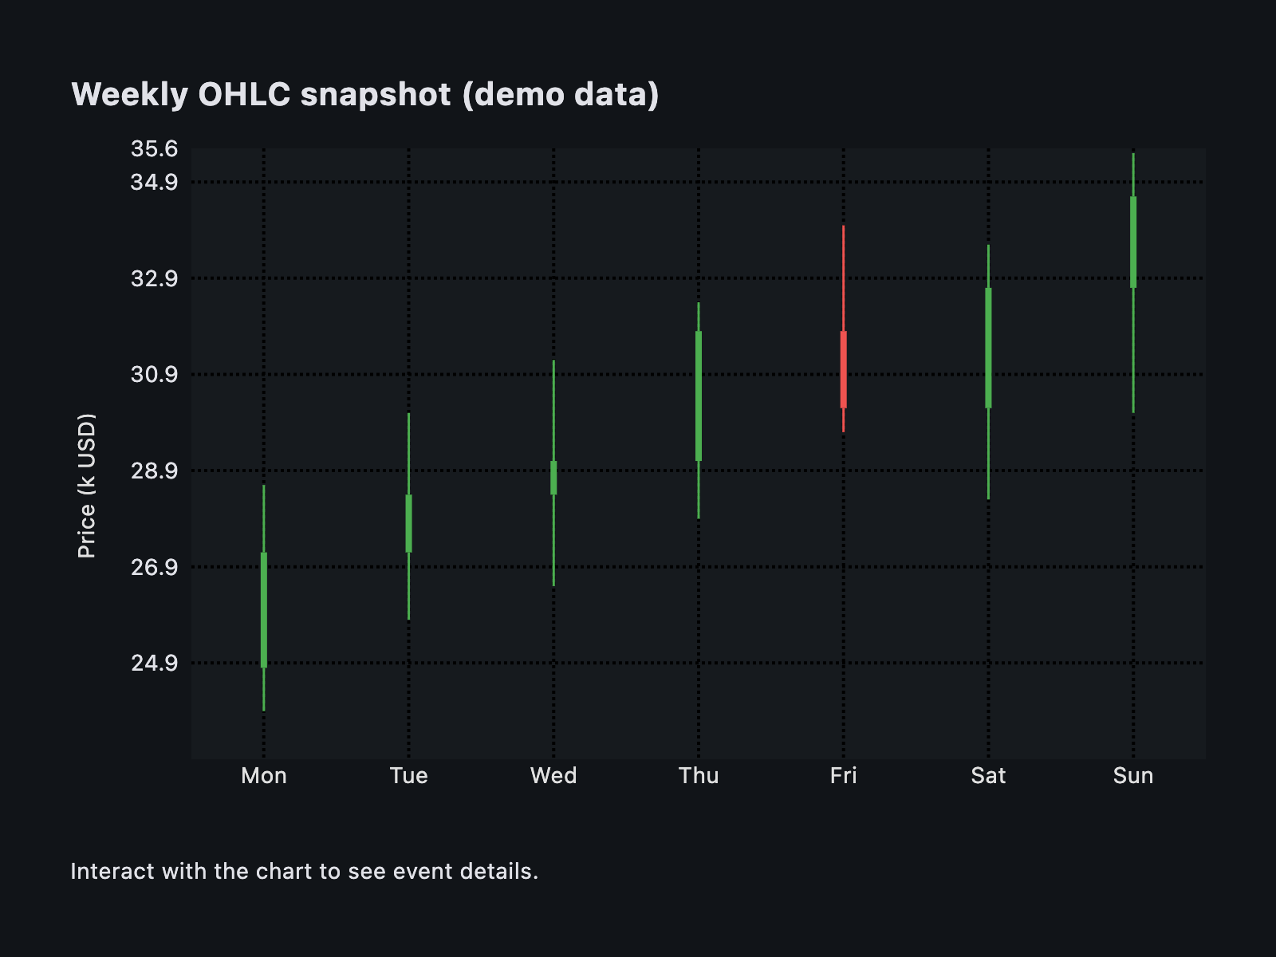The height and width of the screenshot is (957, 1276).
Task: Click the "Weekly OHLC snapshot" chart title
Action: 365,94
